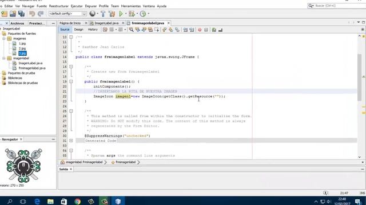
Task: Switch to the Prestaciones panel tab
Action: pyautogui.click(x=37, y=23)
